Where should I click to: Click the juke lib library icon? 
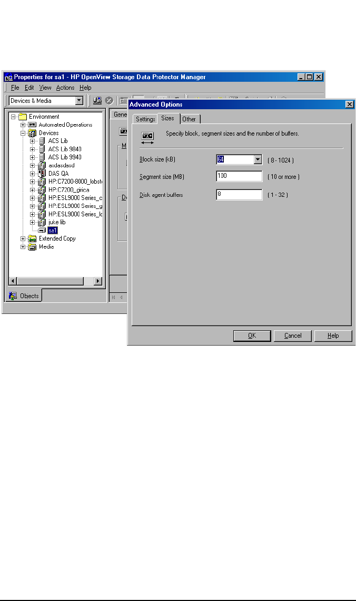(x=42, y=222)
